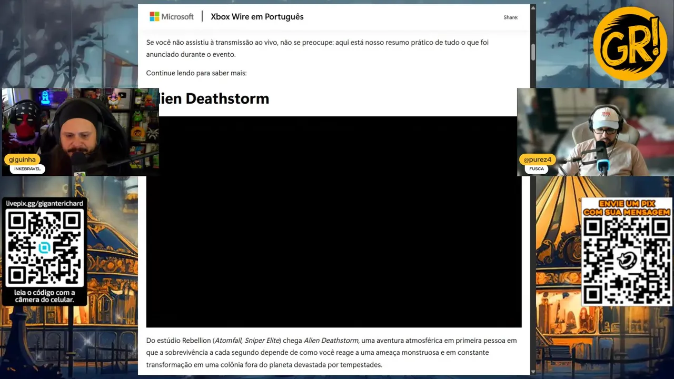The image size is (674, 379).
Task: Click the Share label in header
Action: coord(511,17)
